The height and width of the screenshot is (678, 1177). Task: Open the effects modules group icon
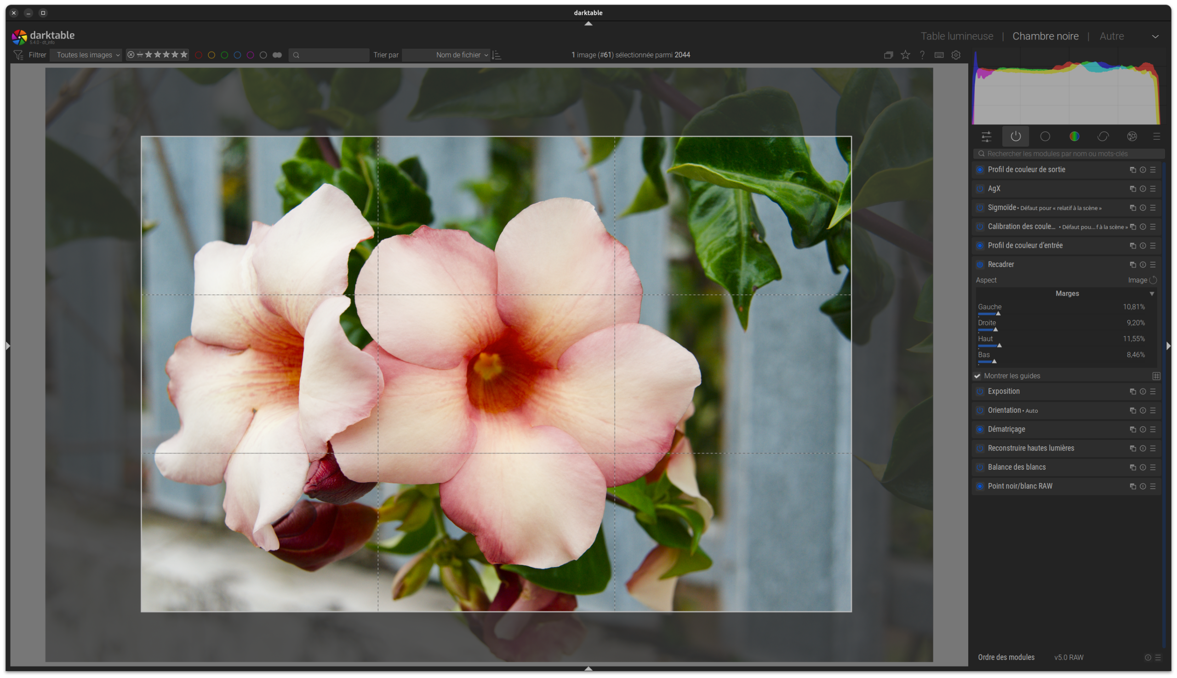coord(1132,136)
